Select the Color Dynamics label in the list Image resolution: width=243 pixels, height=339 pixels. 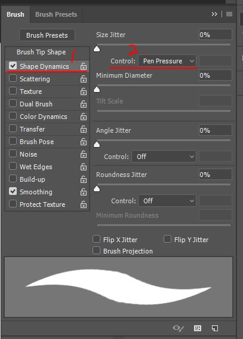coord(44,117)
